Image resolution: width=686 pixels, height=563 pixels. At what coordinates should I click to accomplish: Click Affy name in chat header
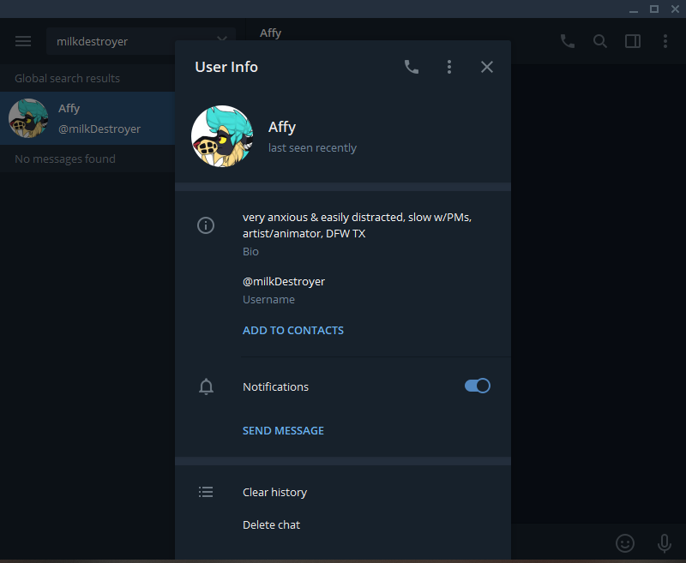click(x=270, y=33)
